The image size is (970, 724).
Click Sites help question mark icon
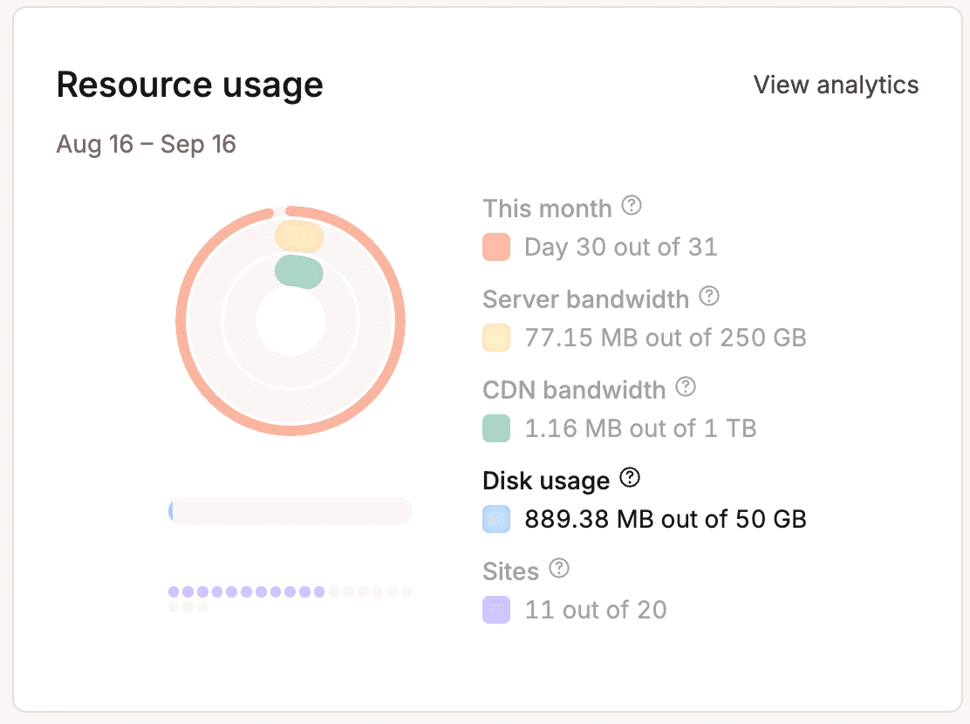click(558, 569)
